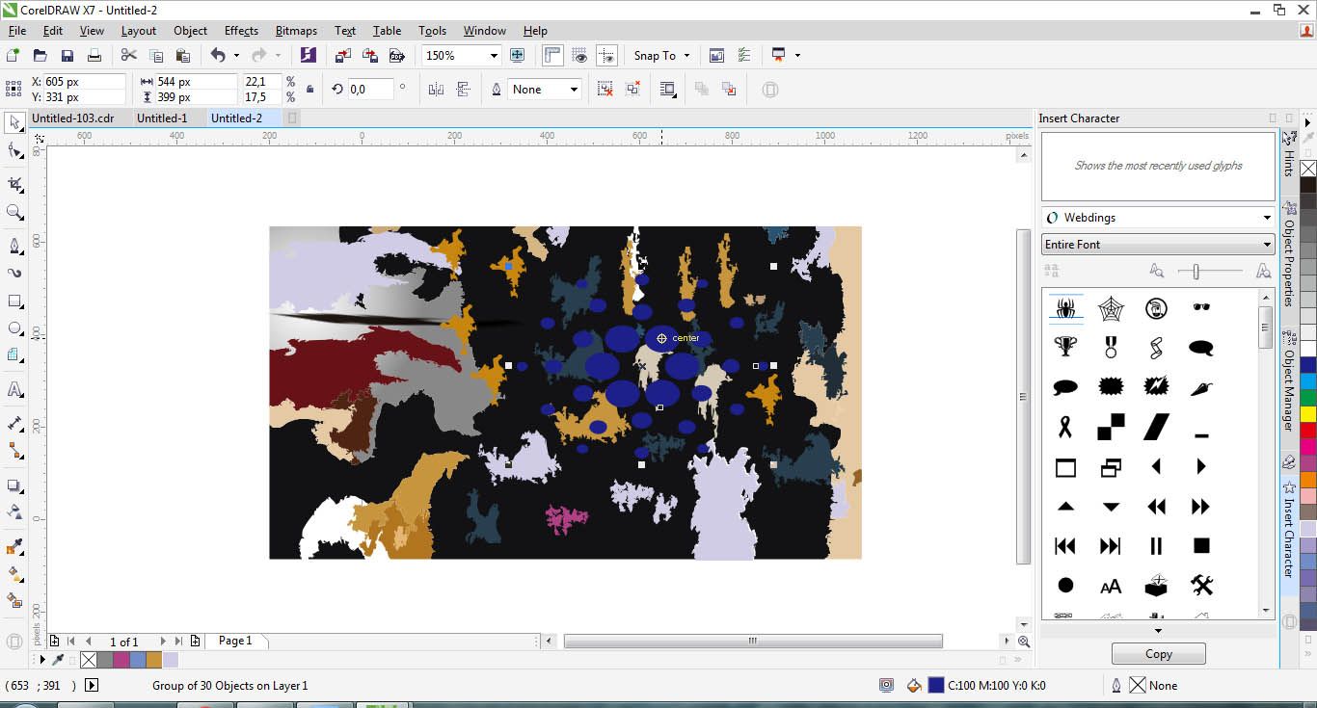Select the Connector tool
1317x708 pixels.
point(14,450)
